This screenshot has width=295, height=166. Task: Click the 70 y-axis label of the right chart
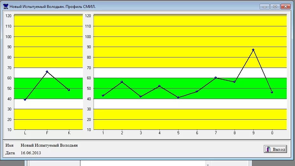tap(88, 68)
